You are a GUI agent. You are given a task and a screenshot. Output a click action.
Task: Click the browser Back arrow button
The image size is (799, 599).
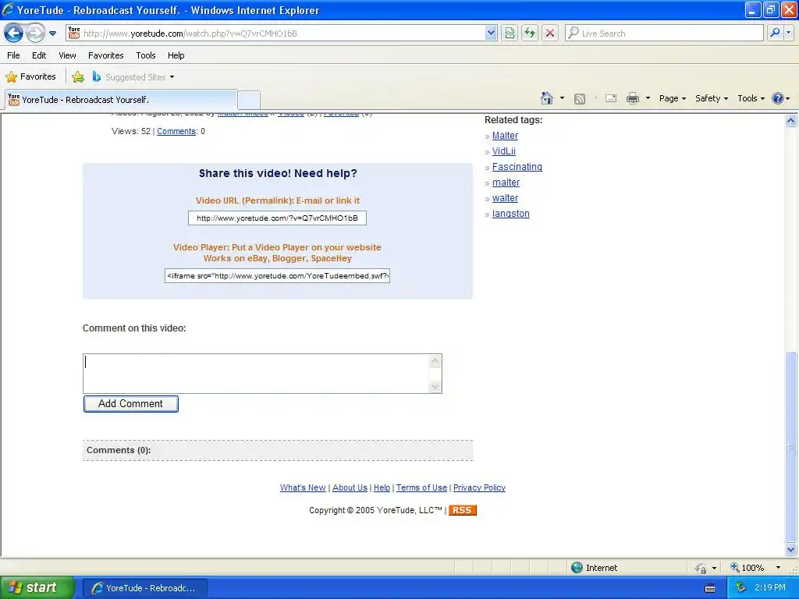pyautogui.click(x=13, y=34)
